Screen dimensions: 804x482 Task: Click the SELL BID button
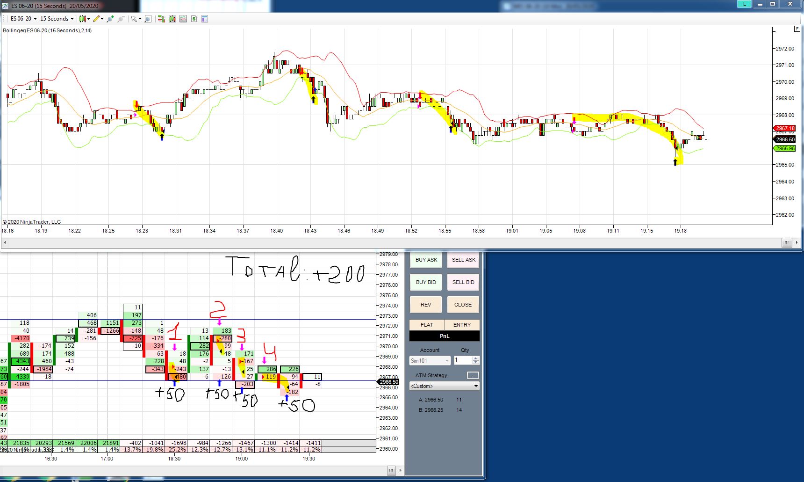point(463,282)
